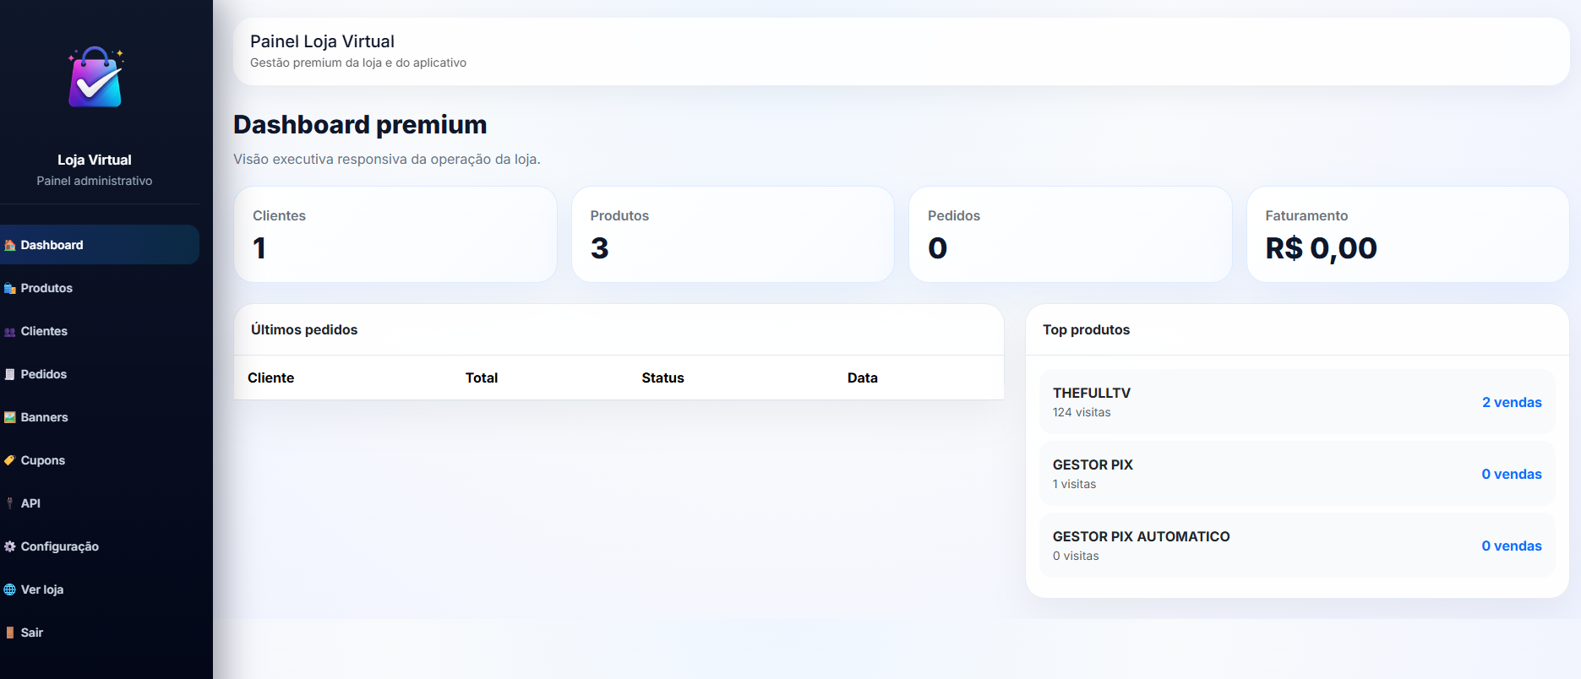Open the API menu item

(x=30, y=503)
